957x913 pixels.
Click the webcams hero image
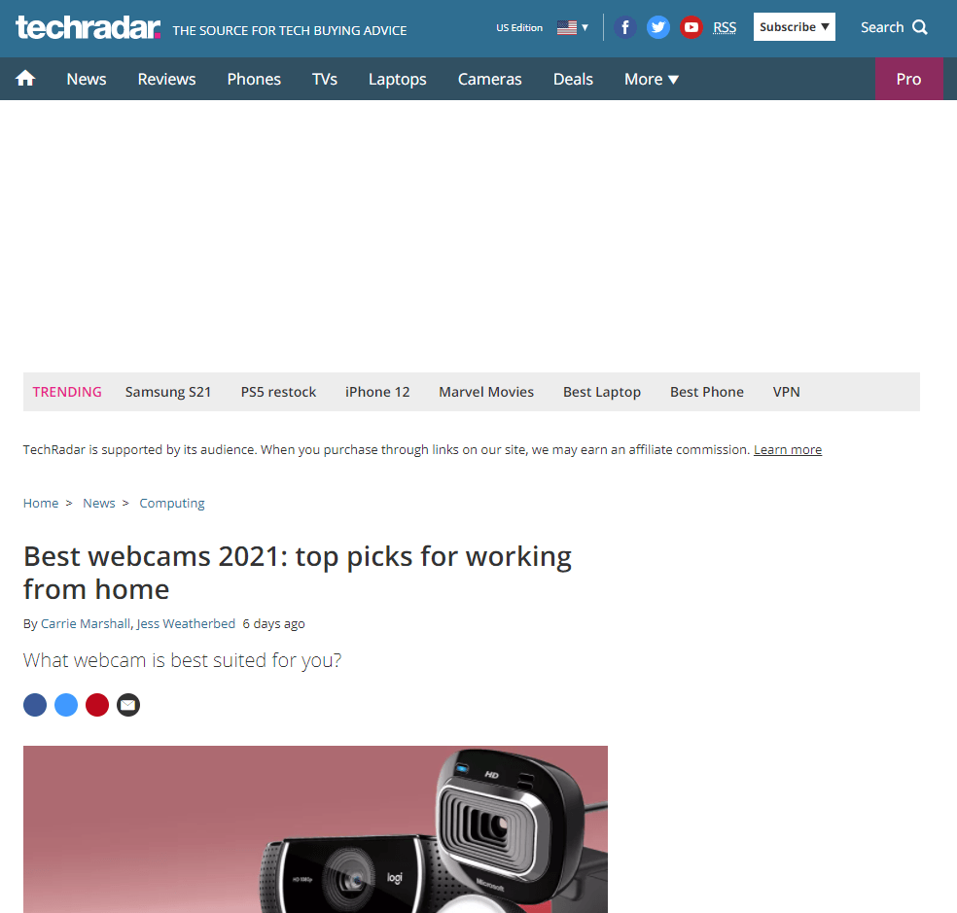pyautogui.click(x=315, y=828)
